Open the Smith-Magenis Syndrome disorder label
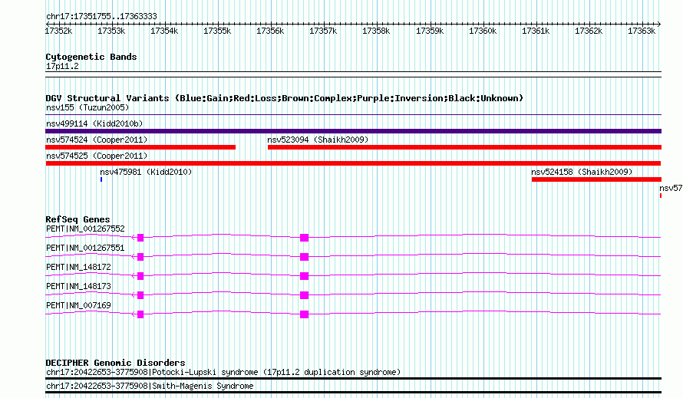The height and width of the screenshot is (398, 683). click(x=150, y=386)
